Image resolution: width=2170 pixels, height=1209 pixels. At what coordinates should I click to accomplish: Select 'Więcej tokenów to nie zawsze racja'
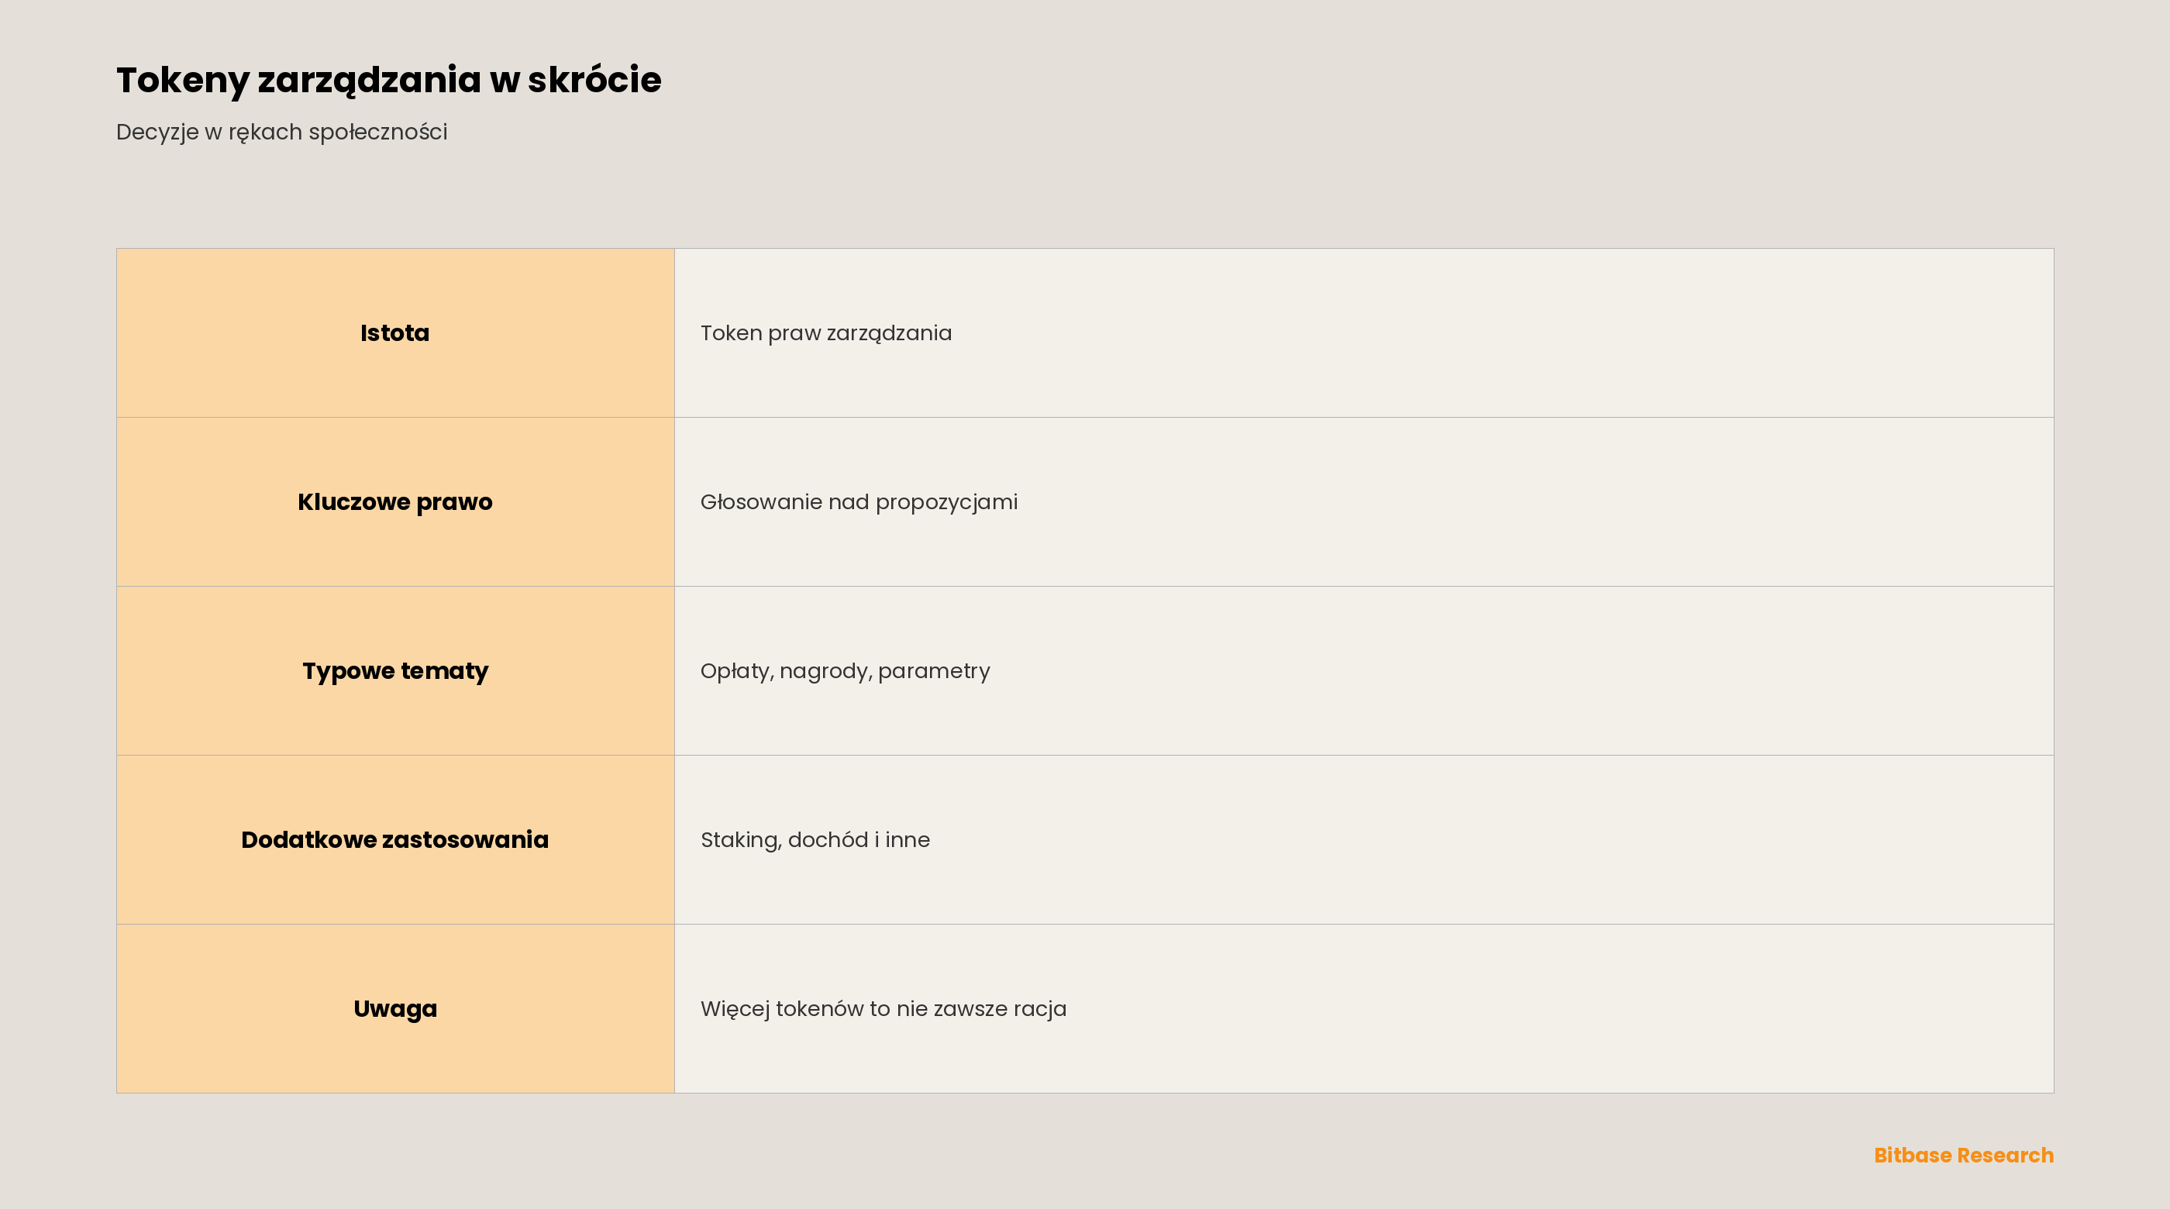[x=883, y=1009]
